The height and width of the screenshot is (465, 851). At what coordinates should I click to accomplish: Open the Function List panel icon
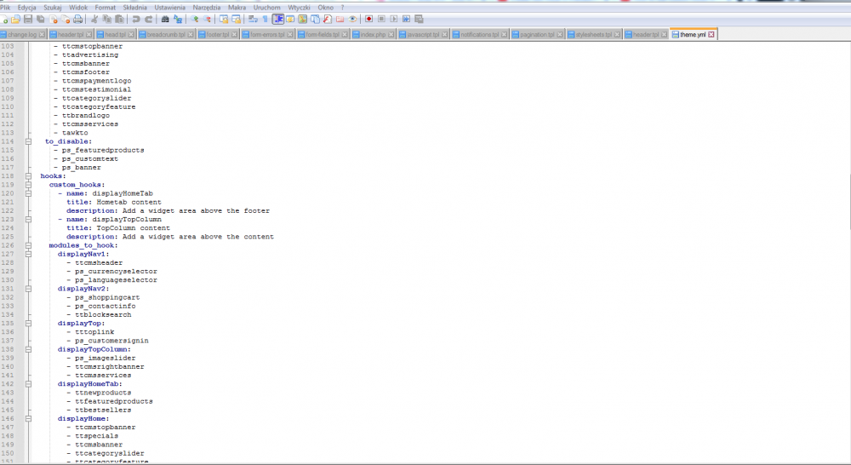point(328,19)
